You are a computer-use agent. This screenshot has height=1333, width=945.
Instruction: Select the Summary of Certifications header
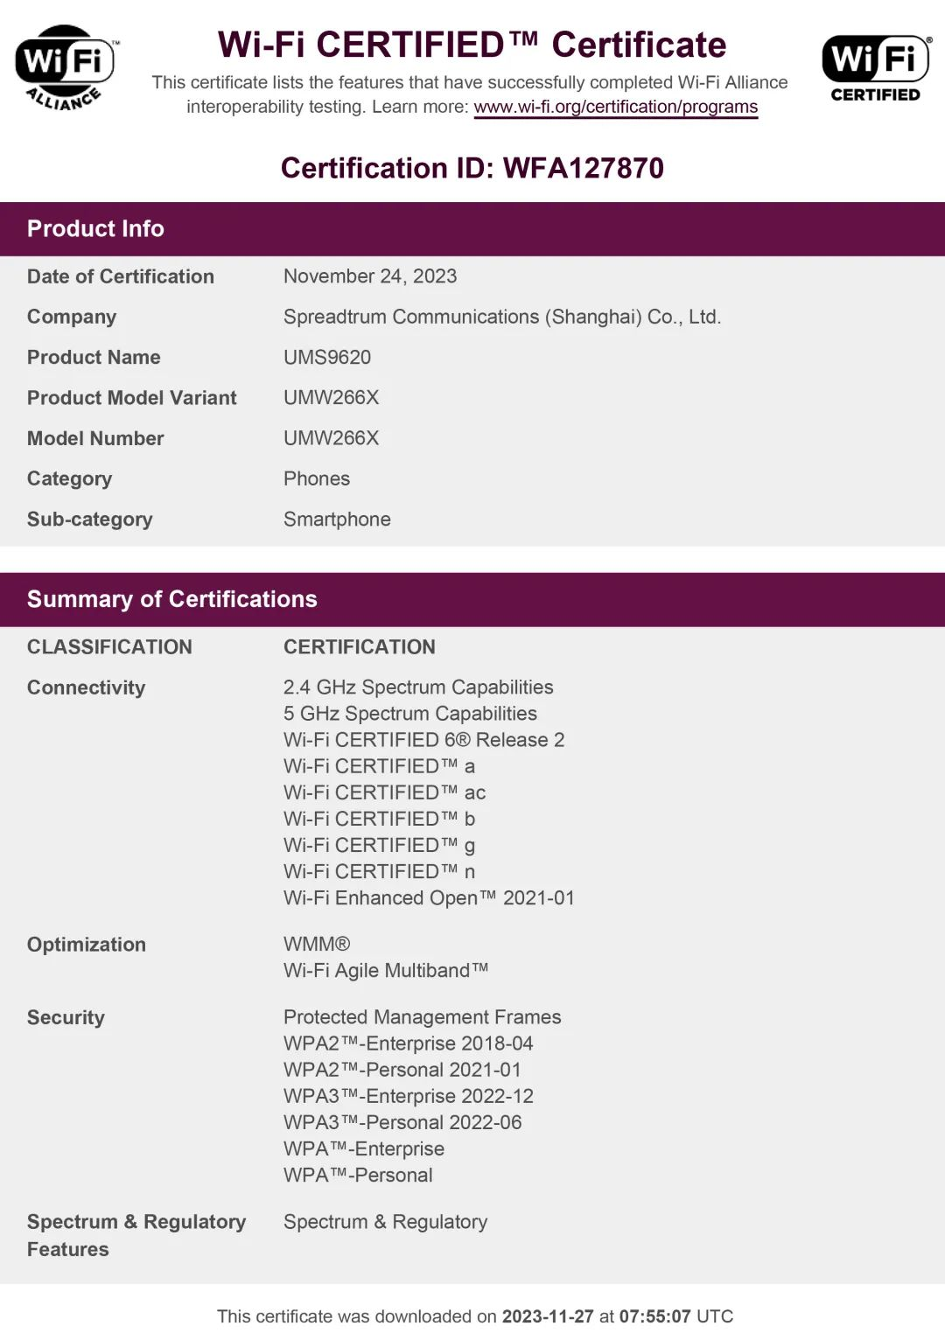point(472,599)
